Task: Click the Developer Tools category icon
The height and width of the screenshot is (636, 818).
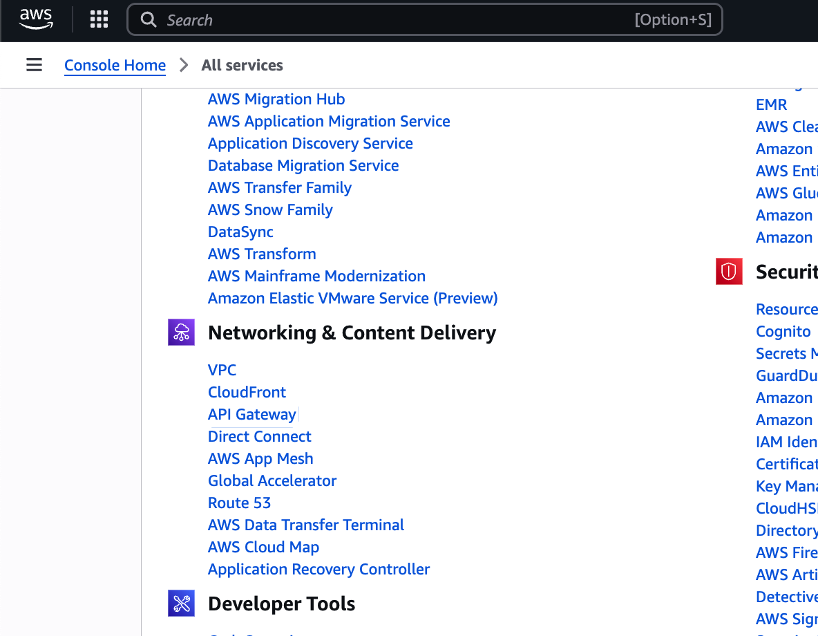Action: pos(182,604)
